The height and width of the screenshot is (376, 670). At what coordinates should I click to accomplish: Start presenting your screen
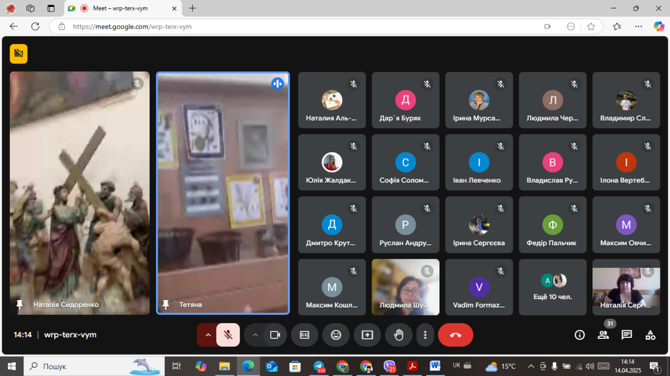pyautogui.click(x=367, y=335)
